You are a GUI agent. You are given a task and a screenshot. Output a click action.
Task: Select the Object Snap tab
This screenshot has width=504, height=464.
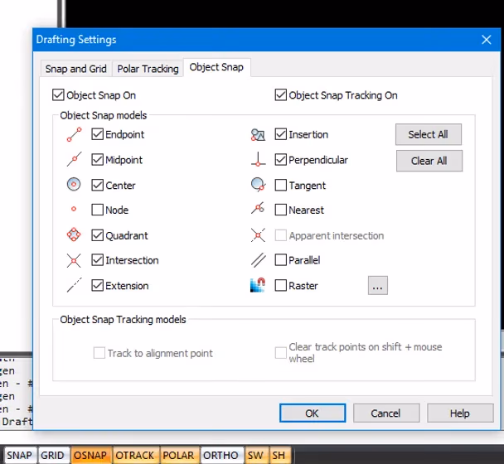tap(216, 67)
